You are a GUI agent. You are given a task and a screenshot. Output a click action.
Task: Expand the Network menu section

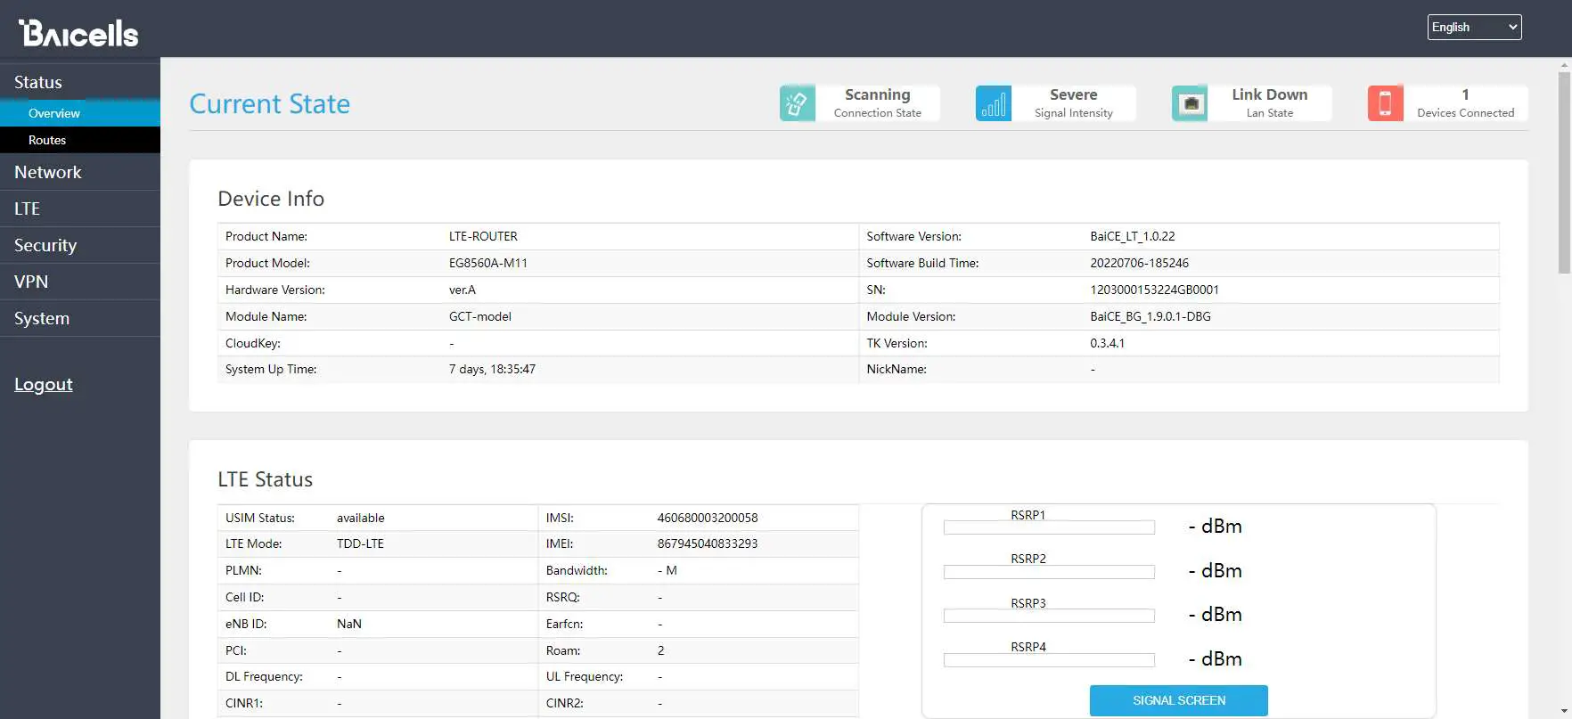click(x=48, y=172)
